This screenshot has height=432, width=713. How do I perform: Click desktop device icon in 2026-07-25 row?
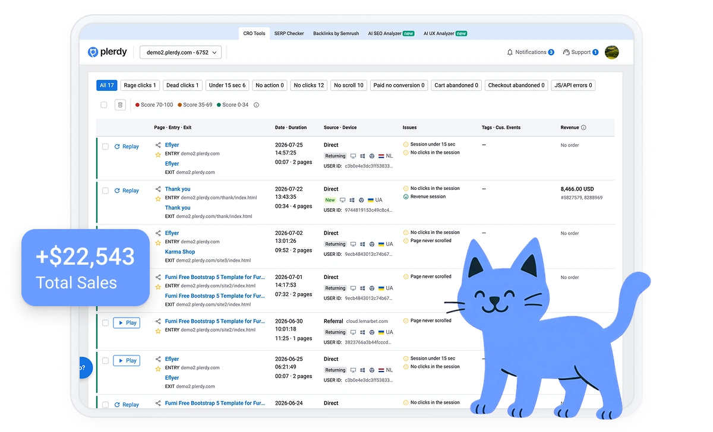353,156
